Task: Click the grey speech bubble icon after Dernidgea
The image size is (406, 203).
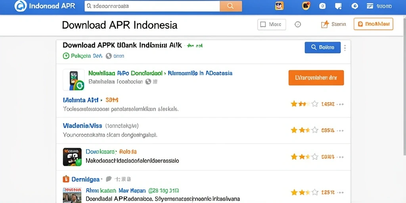Action: 109,179
